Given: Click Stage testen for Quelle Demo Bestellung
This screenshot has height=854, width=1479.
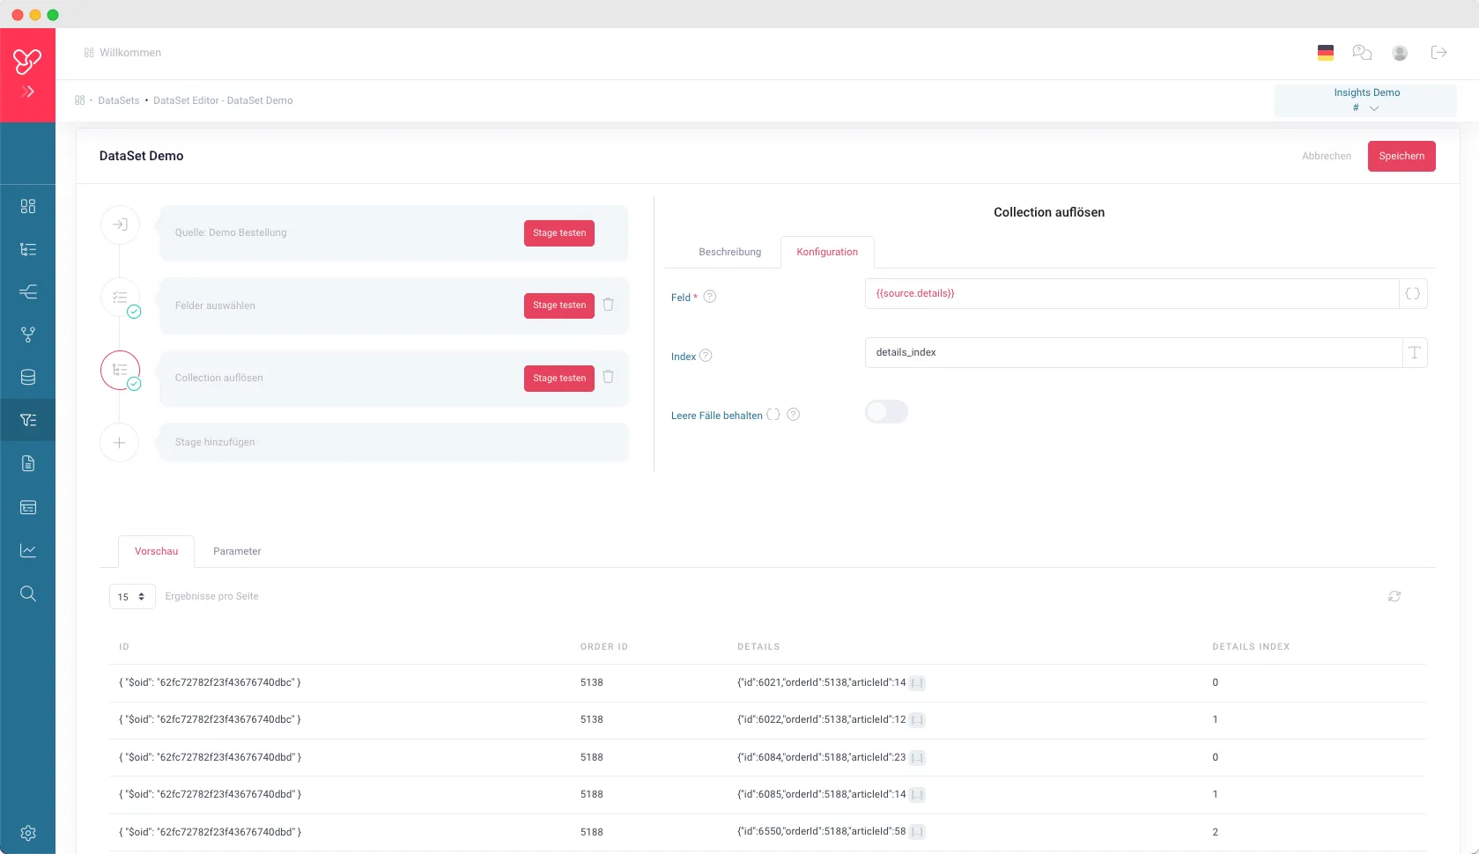Looking at the screenshot, I should pyautogui.click(x=559, y=233).
